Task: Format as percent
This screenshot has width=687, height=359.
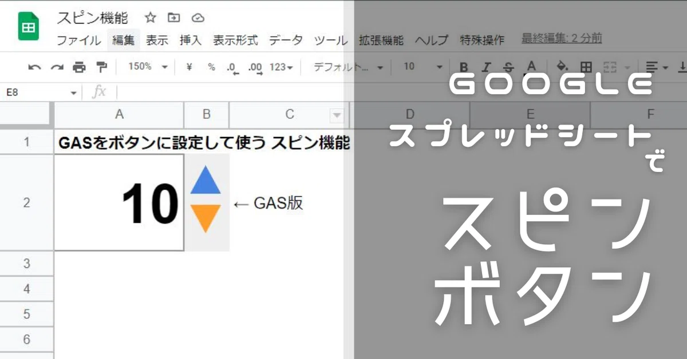Action: click(x=211, y=67)
